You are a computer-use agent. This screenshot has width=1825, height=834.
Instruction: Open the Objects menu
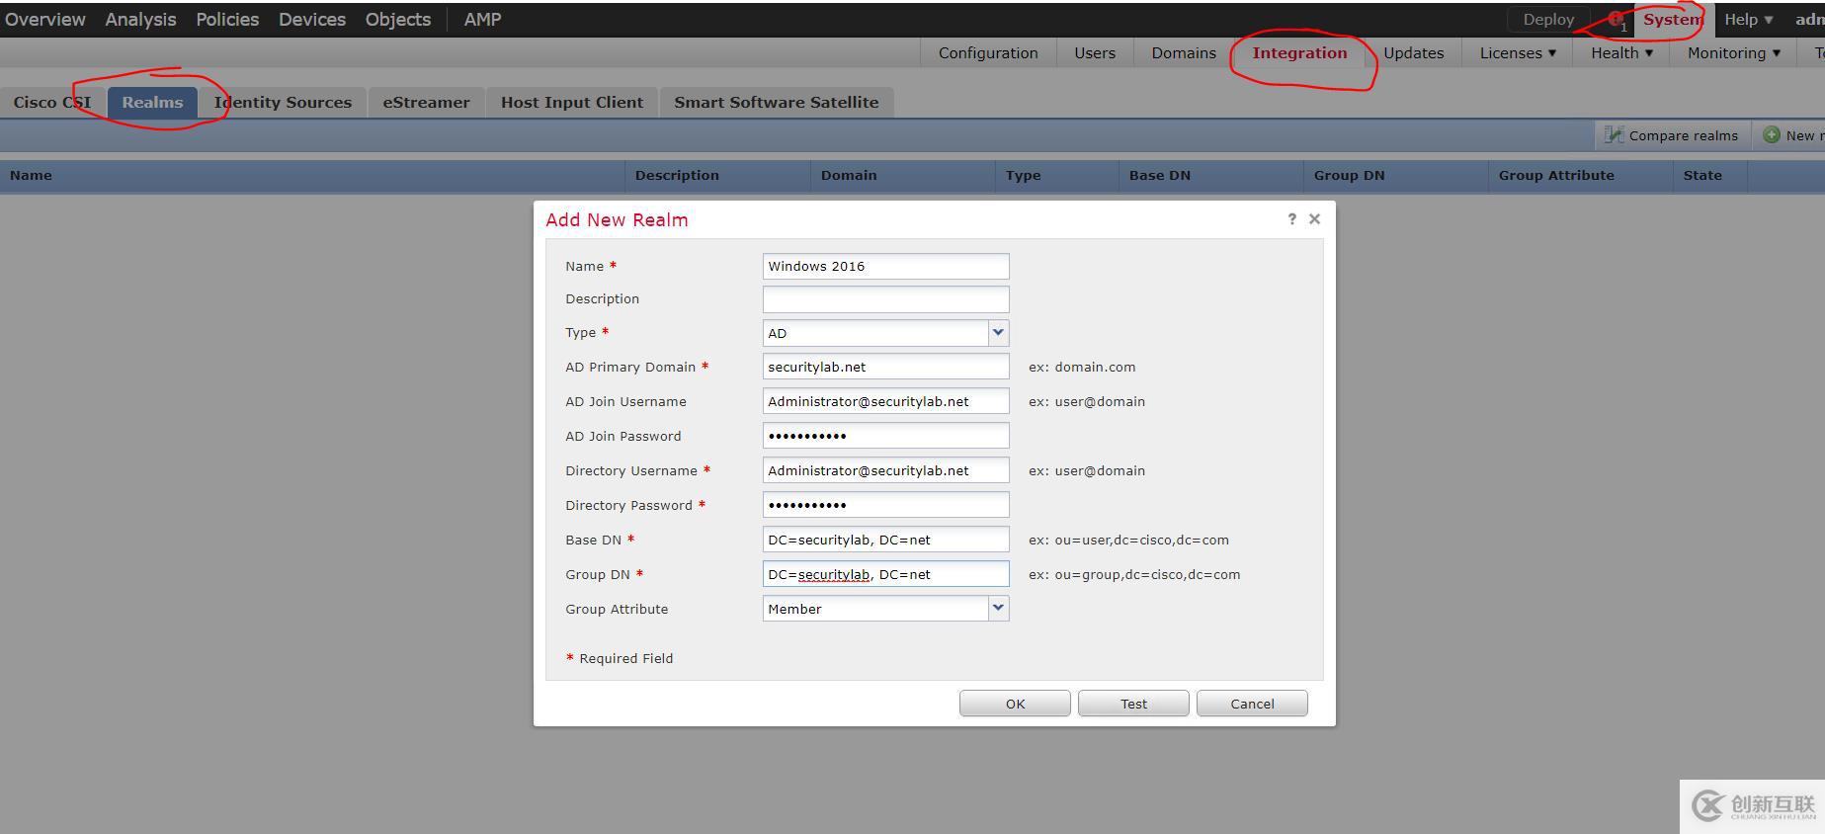tap(398, 20)
